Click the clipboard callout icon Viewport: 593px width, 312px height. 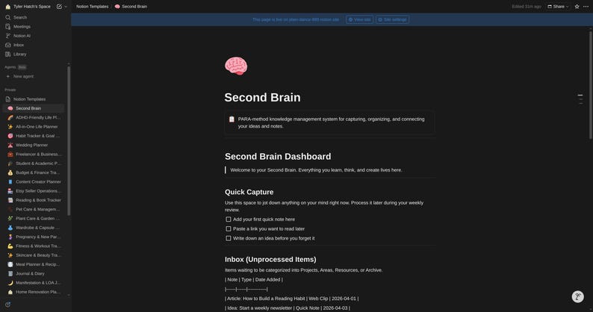point(232,119)
